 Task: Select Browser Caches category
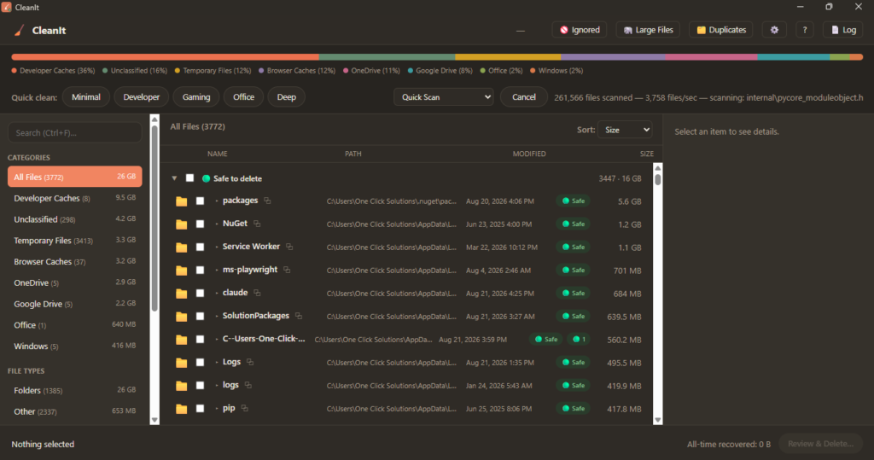click(75, 261)
